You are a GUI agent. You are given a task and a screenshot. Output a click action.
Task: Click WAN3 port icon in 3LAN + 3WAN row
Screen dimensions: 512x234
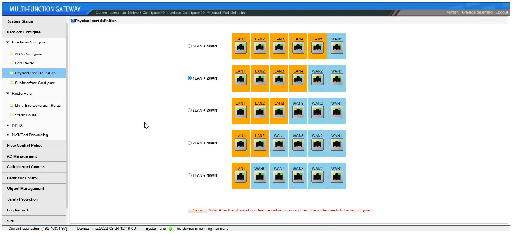(x=298, y=112)
